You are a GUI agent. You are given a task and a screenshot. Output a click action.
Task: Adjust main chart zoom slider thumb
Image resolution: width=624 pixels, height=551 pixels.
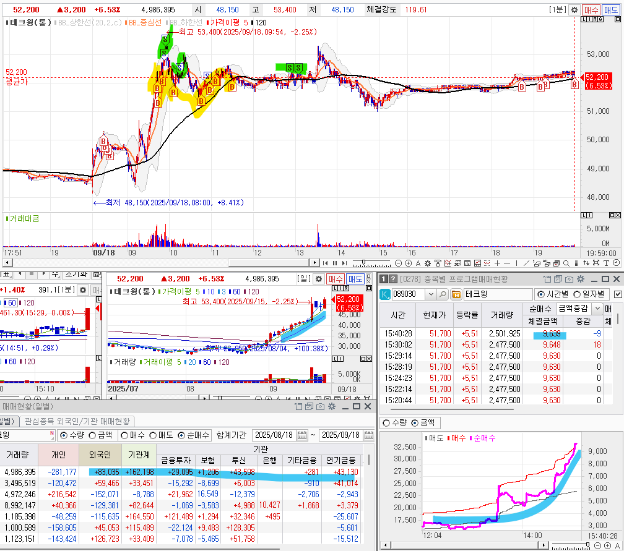click(x=364, y=262)
